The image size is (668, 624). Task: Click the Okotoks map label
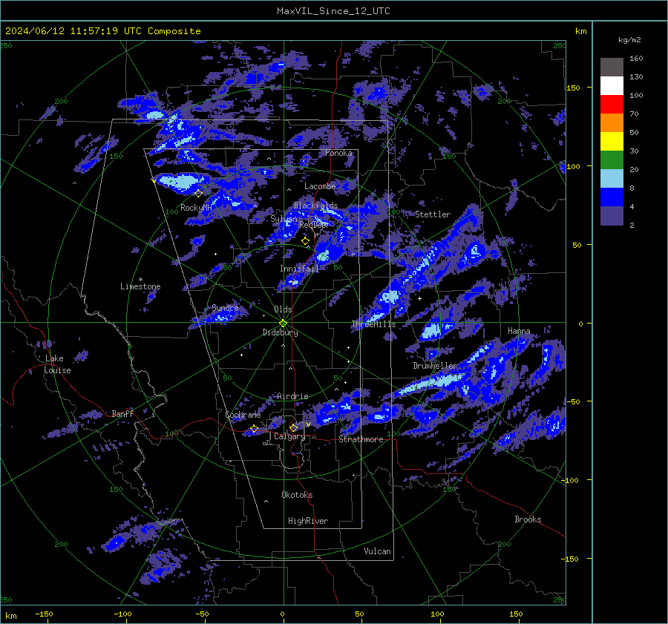point(297,495)
